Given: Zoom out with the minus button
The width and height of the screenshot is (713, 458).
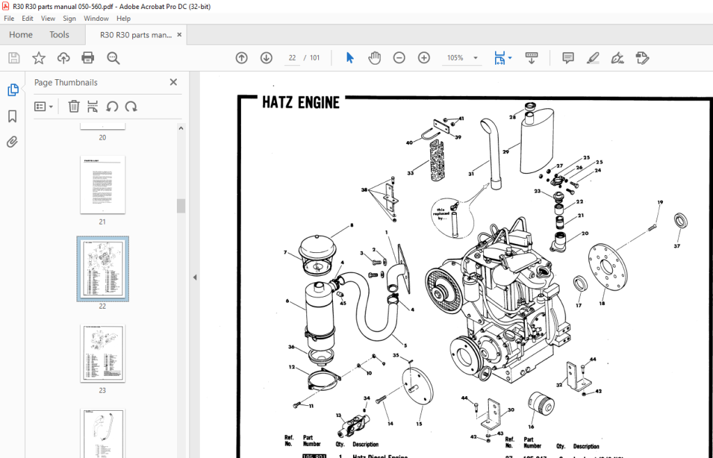Looking at the screenshot, I should 399,58.
